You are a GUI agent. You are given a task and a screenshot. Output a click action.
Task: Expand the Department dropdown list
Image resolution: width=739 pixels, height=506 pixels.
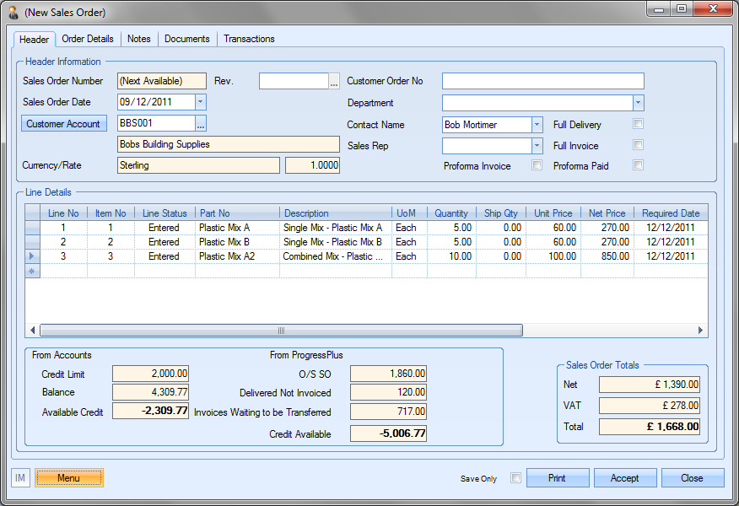(638, 103)
